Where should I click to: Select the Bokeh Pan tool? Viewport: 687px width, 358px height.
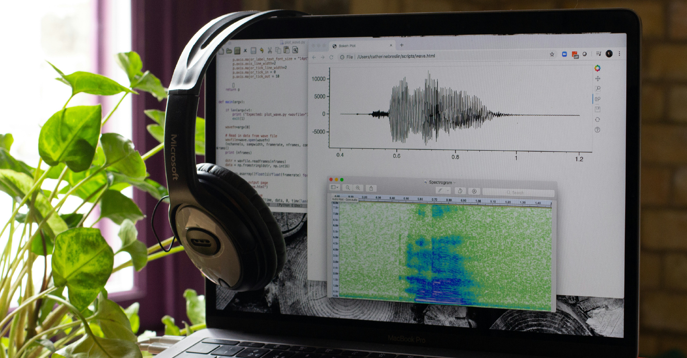598,78
